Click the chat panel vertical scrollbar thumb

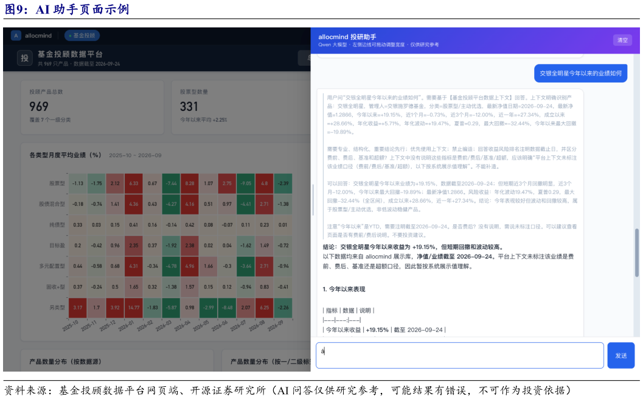click(x=637, y=252)
